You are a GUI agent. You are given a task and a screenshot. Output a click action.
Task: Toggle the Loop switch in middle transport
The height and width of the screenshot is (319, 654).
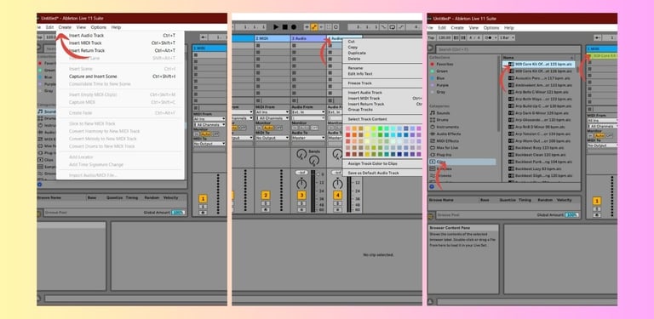point(392,26)
